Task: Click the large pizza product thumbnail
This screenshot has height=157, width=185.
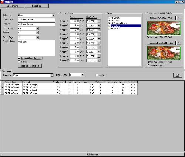Action: tap(164, 53)
